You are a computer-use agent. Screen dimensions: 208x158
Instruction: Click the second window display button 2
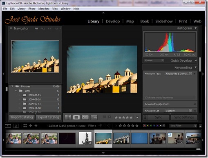[x=16, y=126]
